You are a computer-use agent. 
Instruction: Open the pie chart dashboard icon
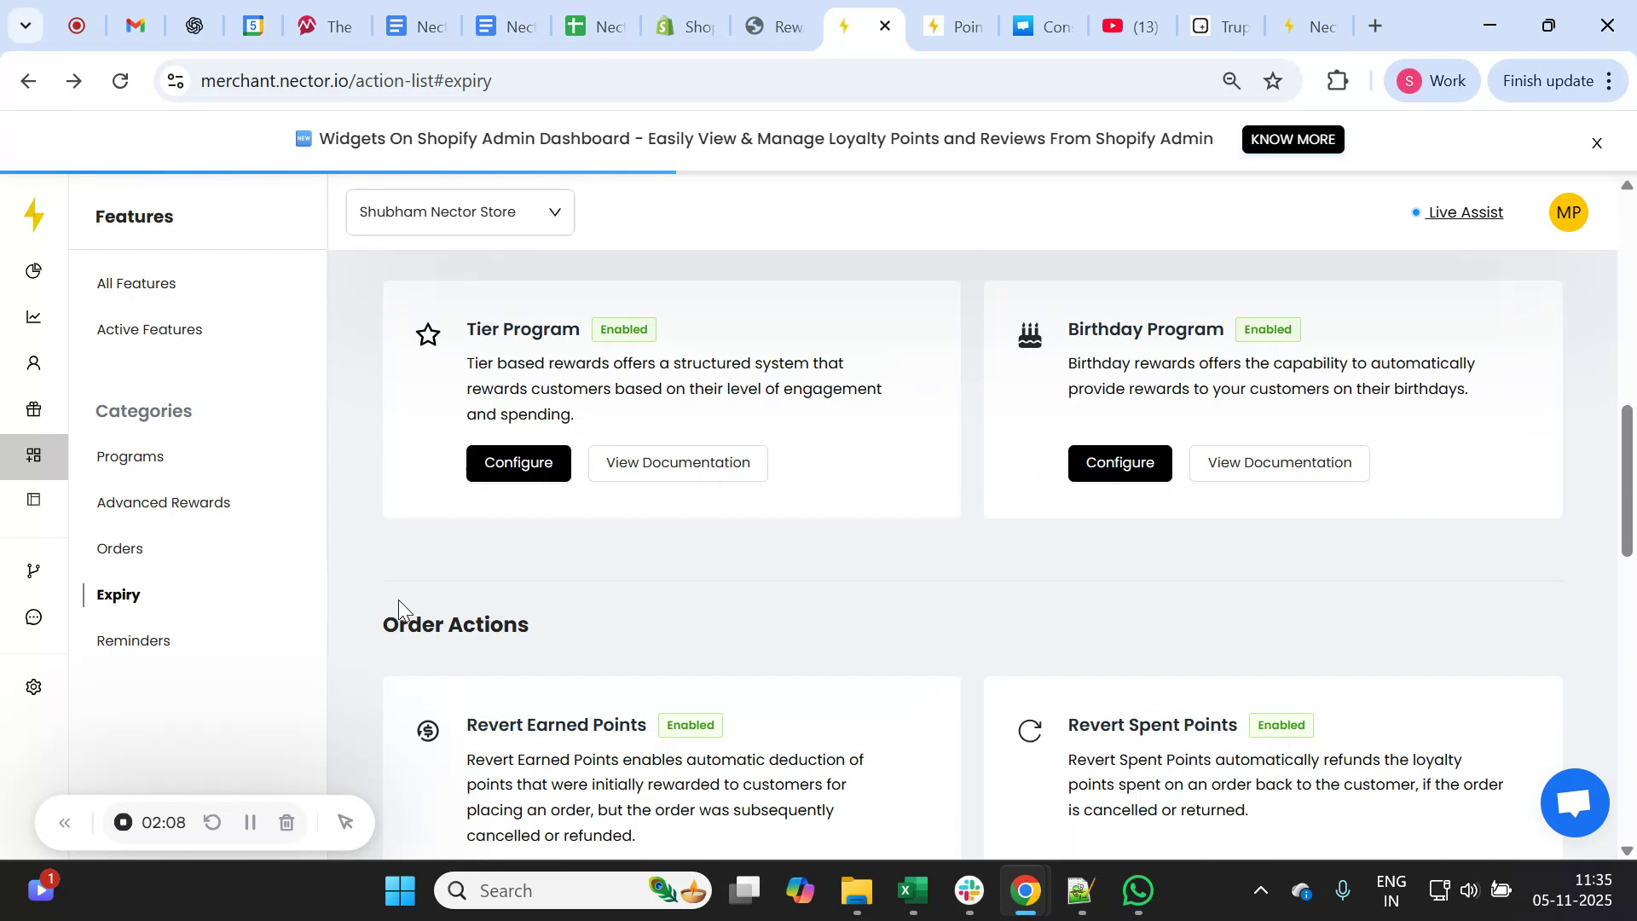point(34,271)
